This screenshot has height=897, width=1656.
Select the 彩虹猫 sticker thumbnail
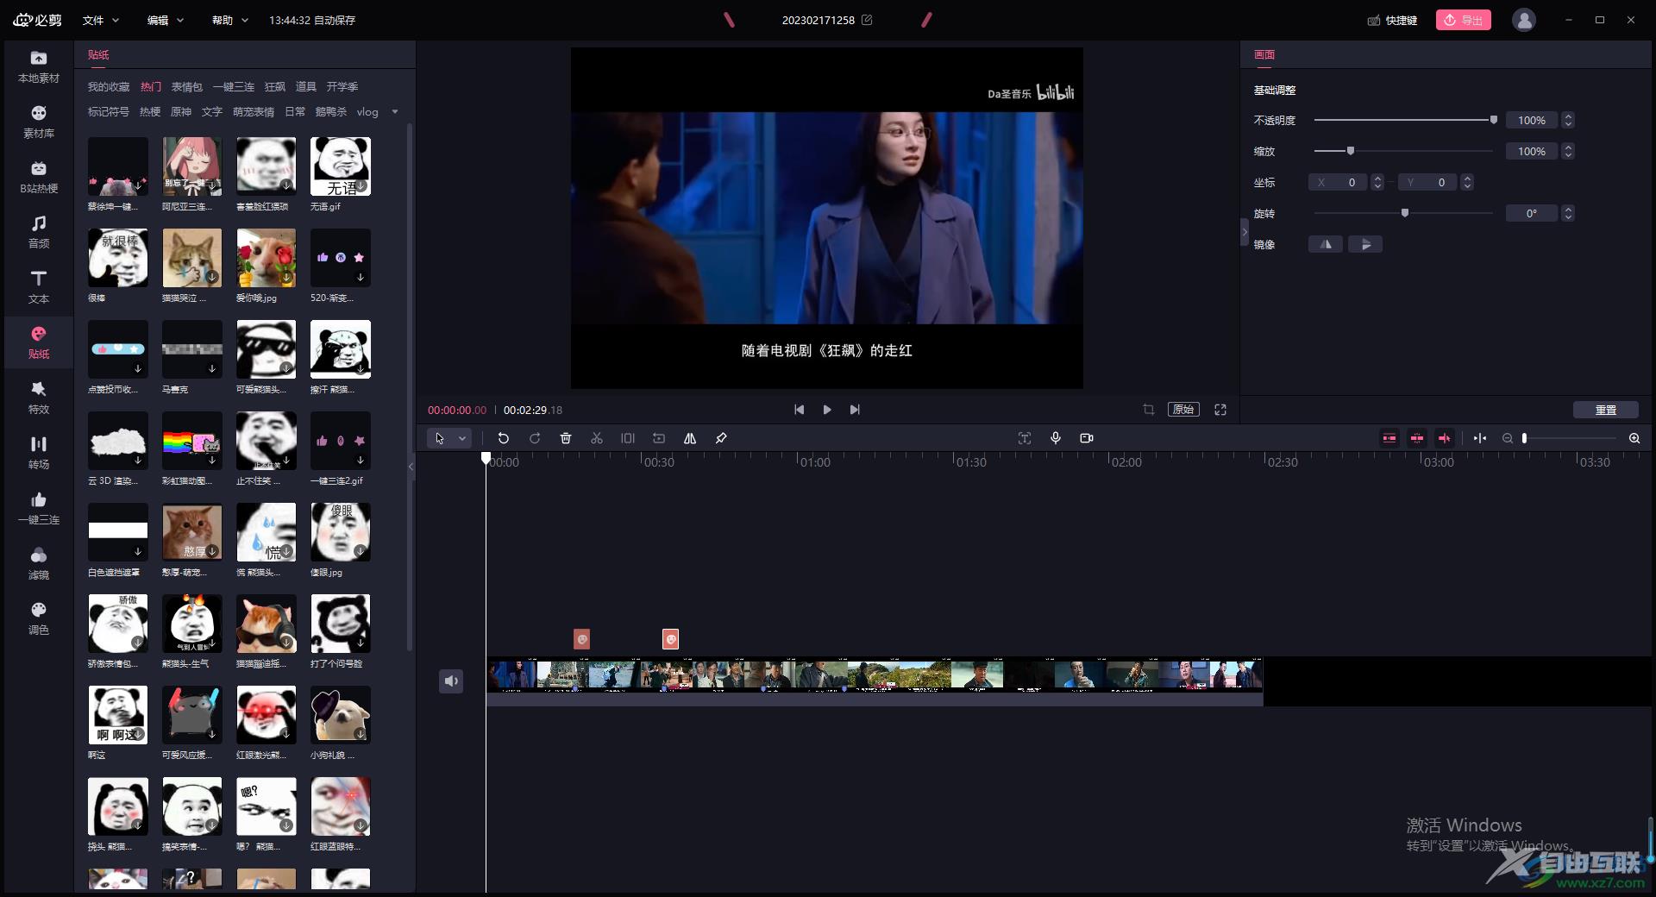pos(192,441)
